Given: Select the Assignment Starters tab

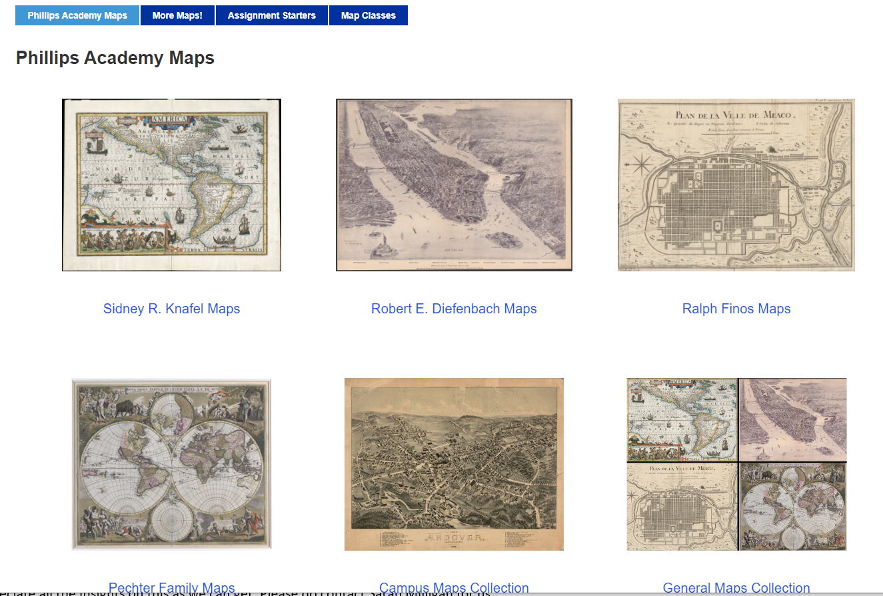Looking at the screenshot, I should coord(272,15).
